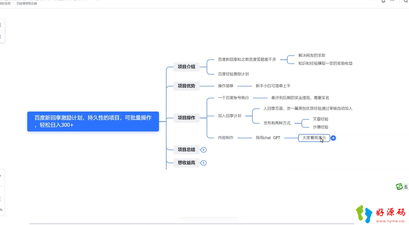409x225 pixels.
Task: Click the 五 input mode indicator
Action: click(406, 187)
